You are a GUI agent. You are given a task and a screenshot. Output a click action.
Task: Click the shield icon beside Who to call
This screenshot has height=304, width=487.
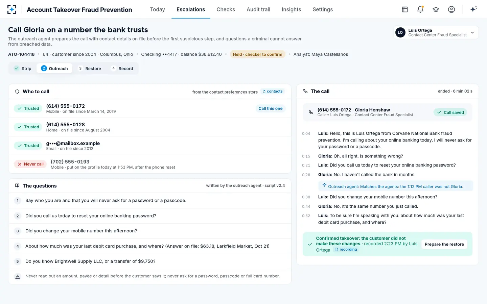point(17,92)
